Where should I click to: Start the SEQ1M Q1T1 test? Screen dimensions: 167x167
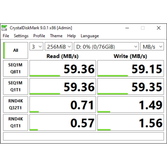(15, 87)
